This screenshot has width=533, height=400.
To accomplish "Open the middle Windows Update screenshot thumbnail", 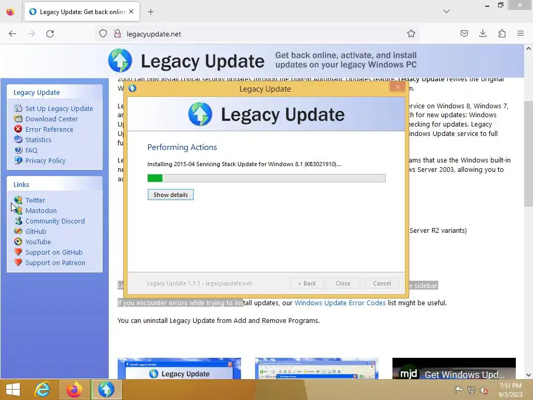I will click(x=316, y=368).
